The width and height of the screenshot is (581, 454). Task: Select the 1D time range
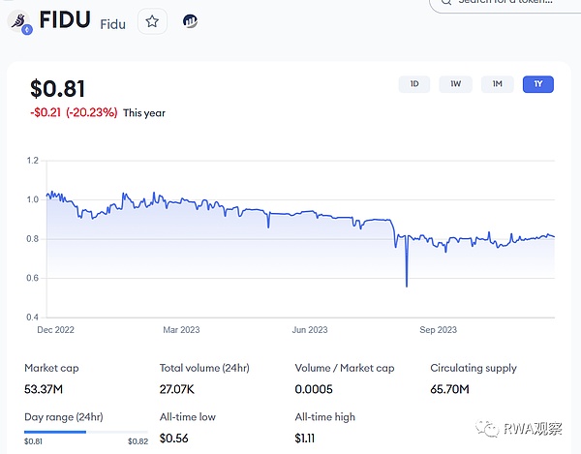click(x=413, y=84)
